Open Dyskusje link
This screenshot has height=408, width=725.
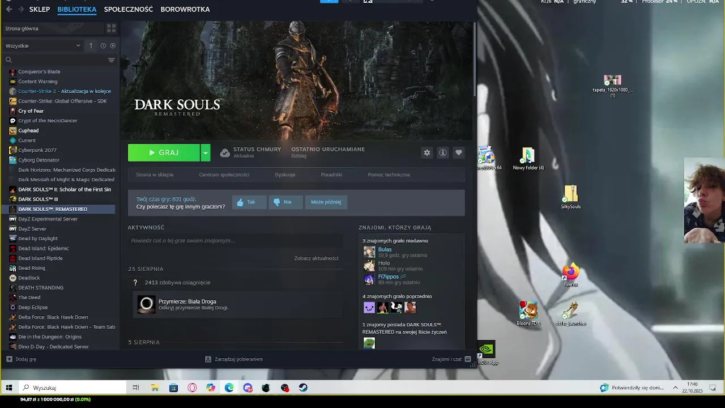click(x=285, y=175)
